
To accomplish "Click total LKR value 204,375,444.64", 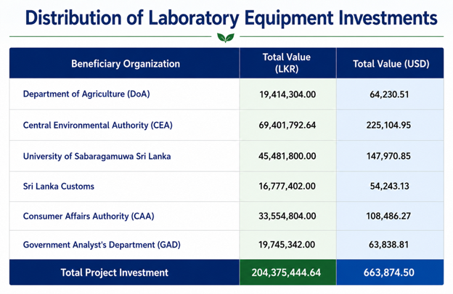I will click(286, 273).
